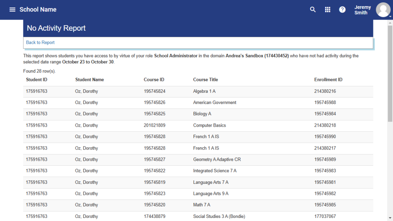The image size is (393, 221).
Task: Click the user profile avatar
Action: click(383, 10)
